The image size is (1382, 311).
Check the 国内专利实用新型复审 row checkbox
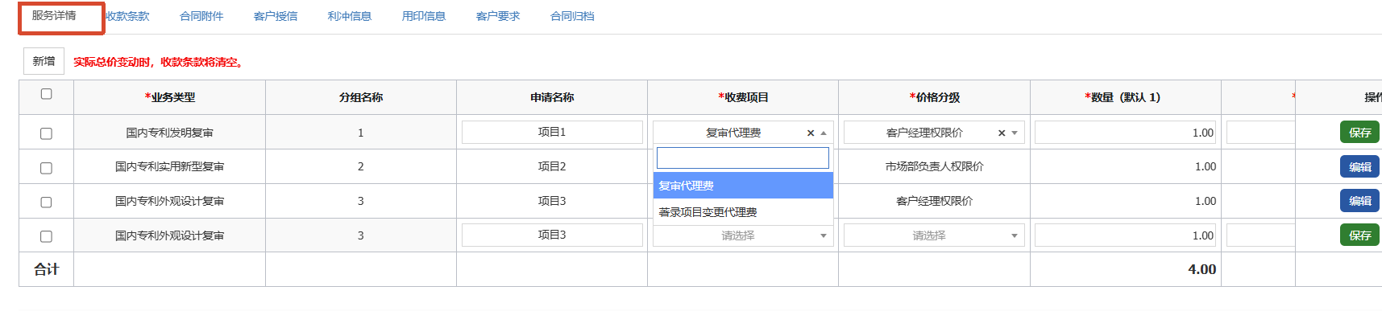[x=46, y=168]
